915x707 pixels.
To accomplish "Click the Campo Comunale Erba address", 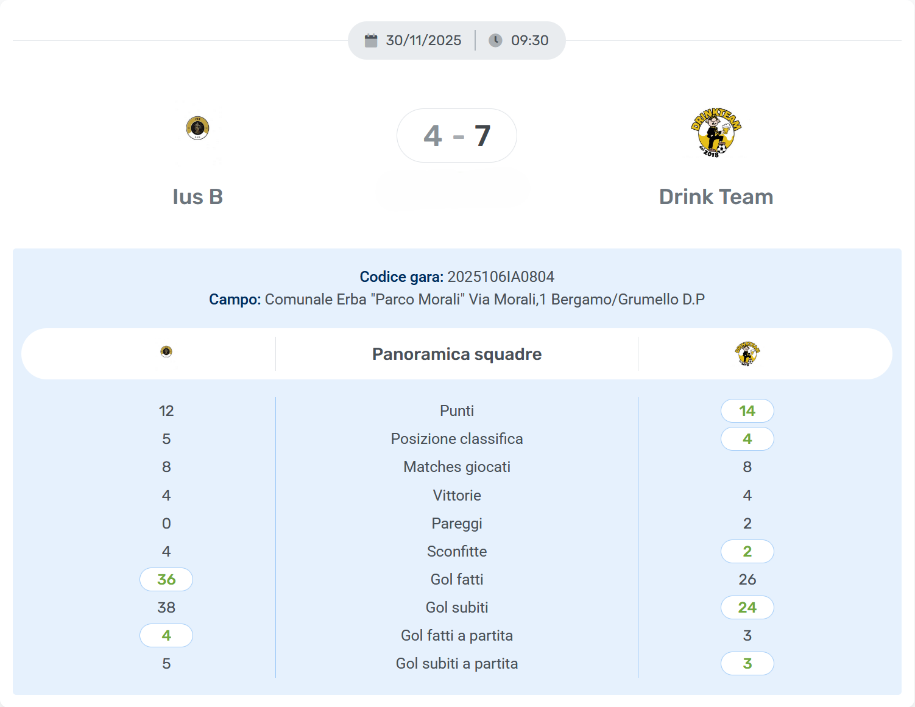I will (484, 300).
